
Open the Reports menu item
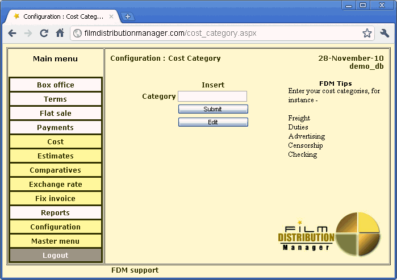[x=56, y=213]
